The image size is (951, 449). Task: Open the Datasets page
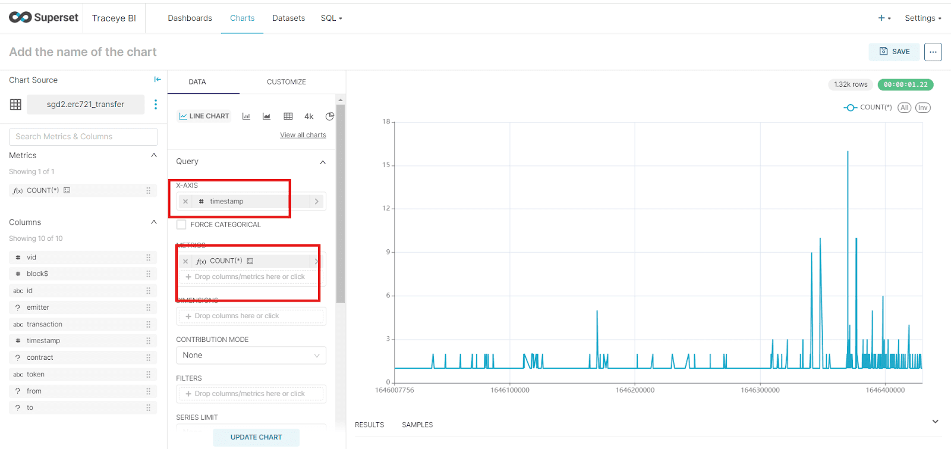[x=289, y=18]
